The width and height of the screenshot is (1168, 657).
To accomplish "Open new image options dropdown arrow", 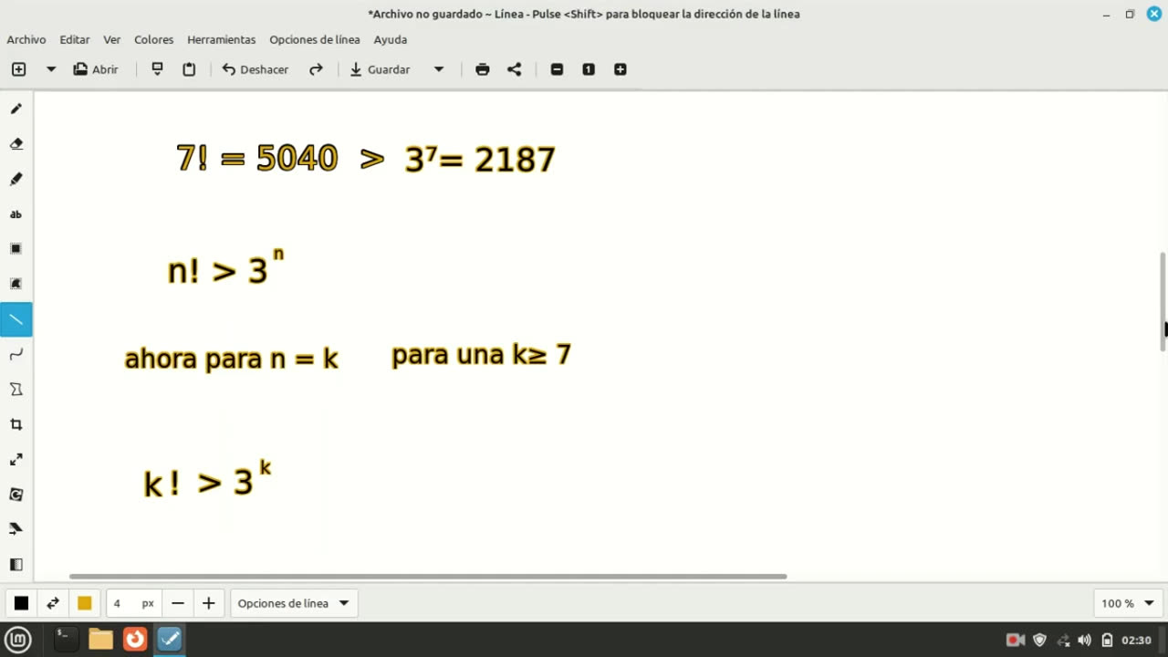I will 51,69.
